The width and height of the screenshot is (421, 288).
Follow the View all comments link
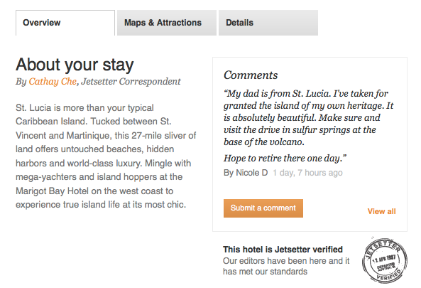coord(381,211)
